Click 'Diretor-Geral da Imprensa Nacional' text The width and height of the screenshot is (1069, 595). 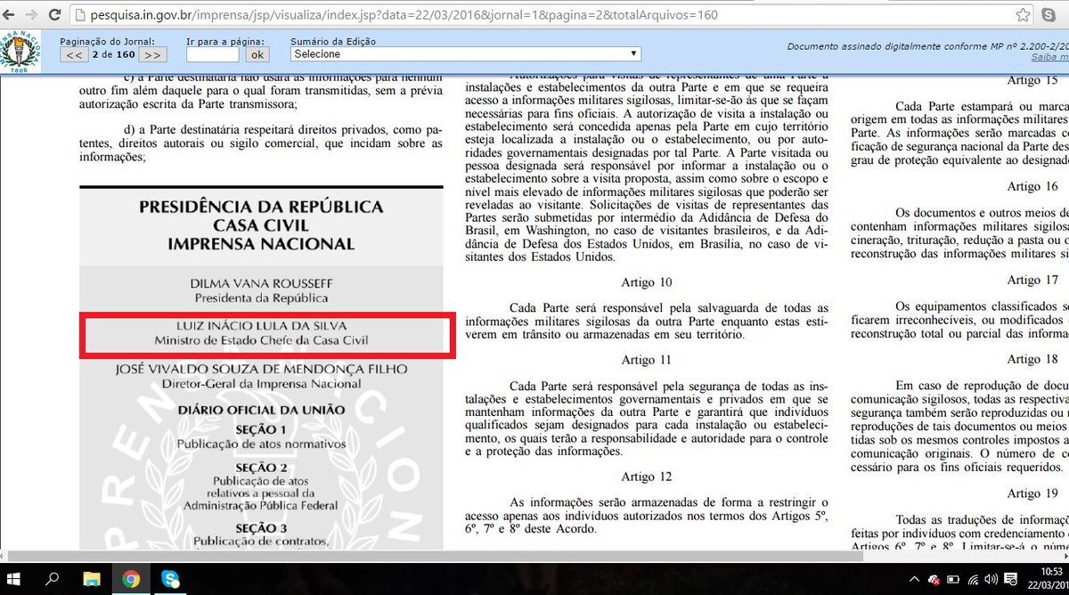(x=261, y=384)
